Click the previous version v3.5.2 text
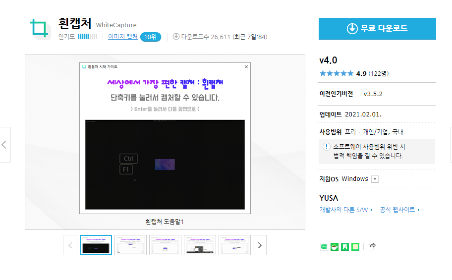This screenshot has height=280, width=452. tap(373, 94)
